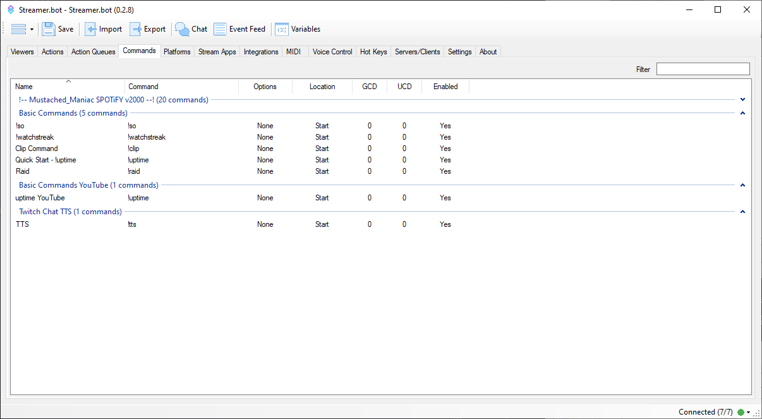
Task: Click the UCD column header
Action: click(404, 87)
